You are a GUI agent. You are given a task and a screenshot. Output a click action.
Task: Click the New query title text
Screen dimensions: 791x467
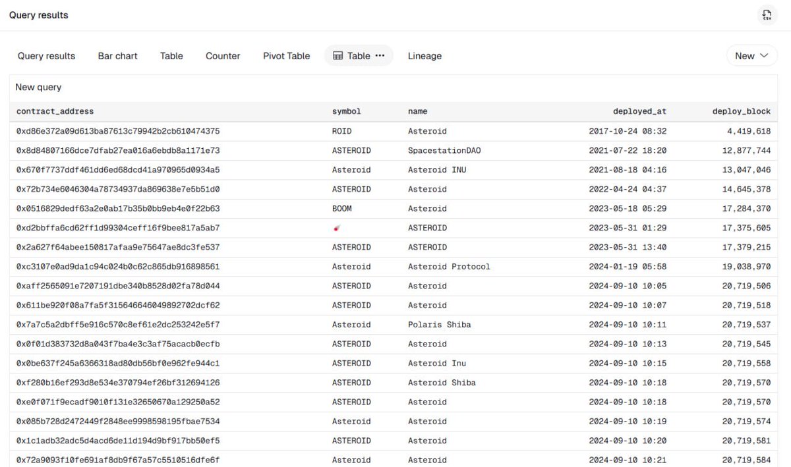(x=38, y=87)
